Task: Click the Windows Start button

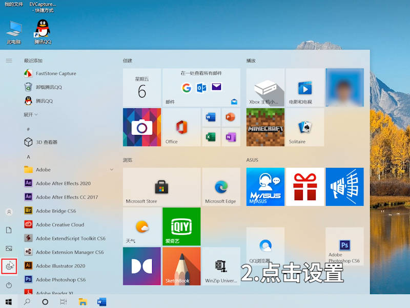Action: pos(9,302)
